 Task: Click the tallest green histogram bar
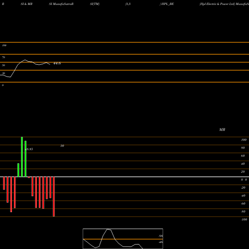click(x=22, y=157)
